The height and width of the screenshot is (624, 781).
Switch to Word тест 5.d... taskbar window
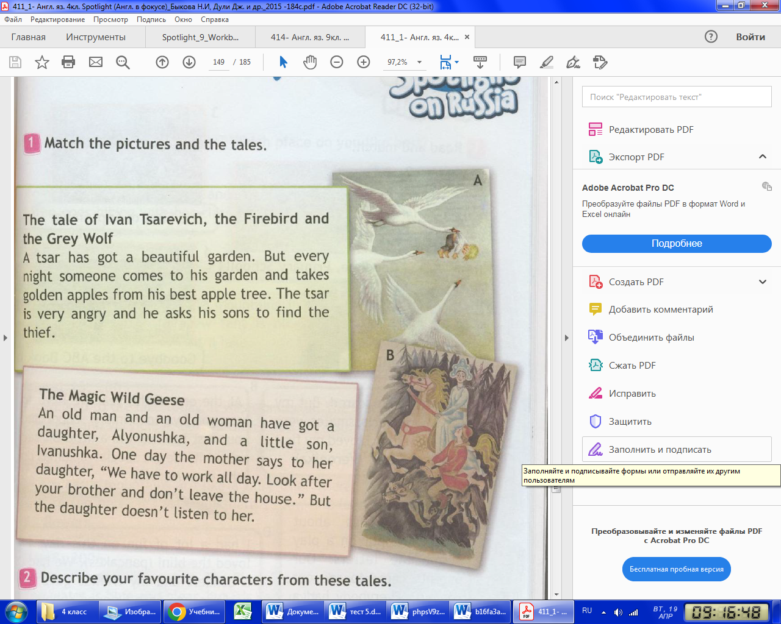(x=355, y=611)
